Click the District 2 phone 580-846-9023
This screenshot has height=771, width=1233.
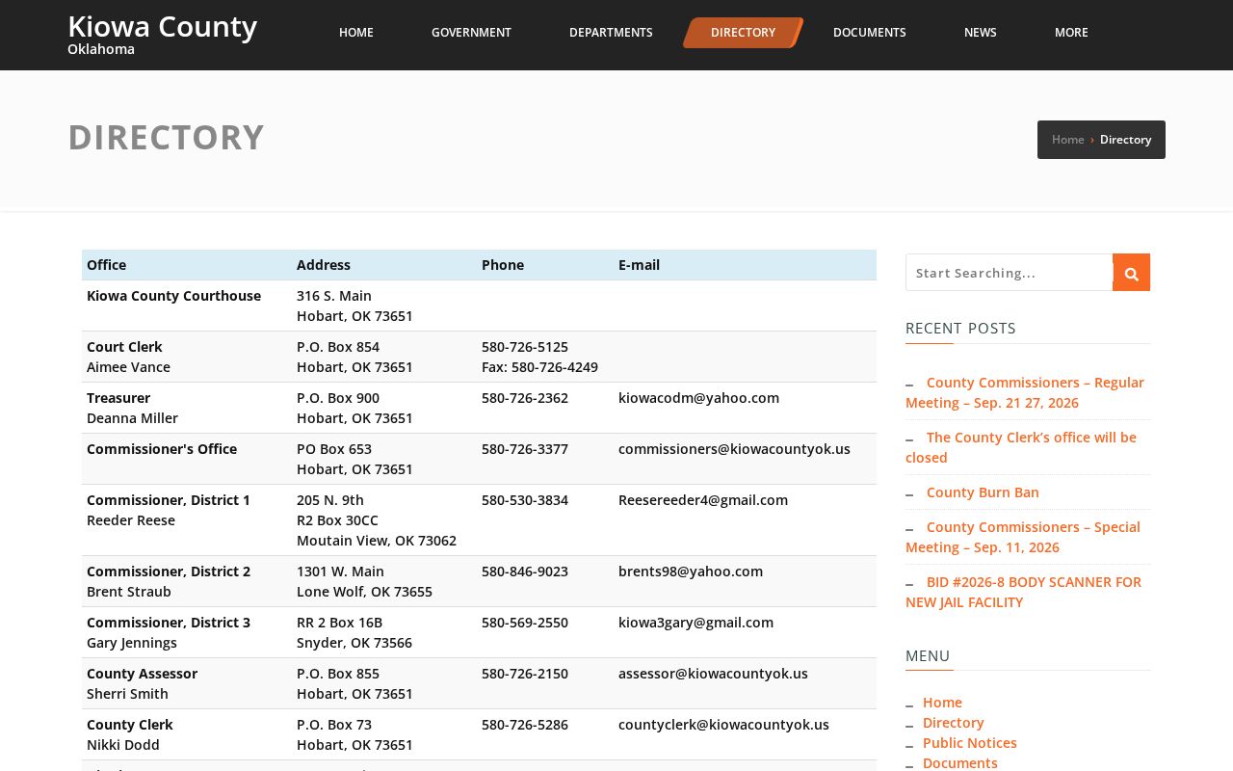click(x=525, y=572)
